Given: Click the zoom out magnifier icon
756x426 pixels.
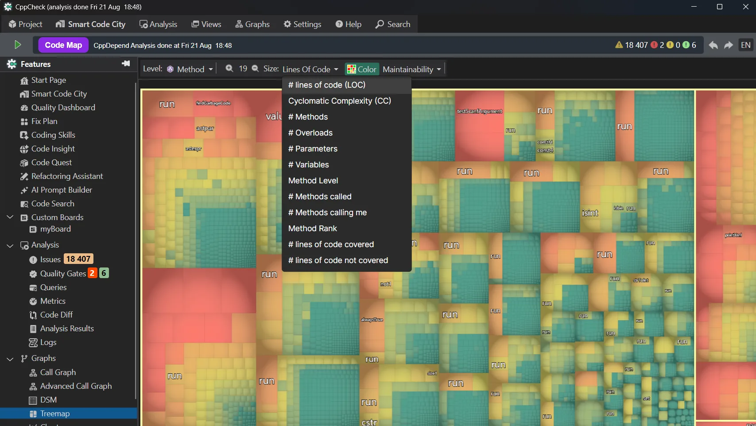Looking at the screenshot, I should 255,69.
